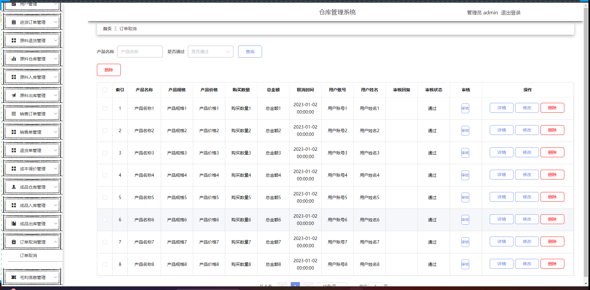
Task: Open the 成品仓库管理 menu label
Action: pos(33,187)
